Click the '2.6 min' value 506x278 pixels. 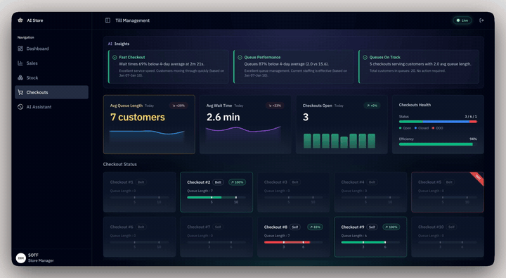[x=223, y=117]
